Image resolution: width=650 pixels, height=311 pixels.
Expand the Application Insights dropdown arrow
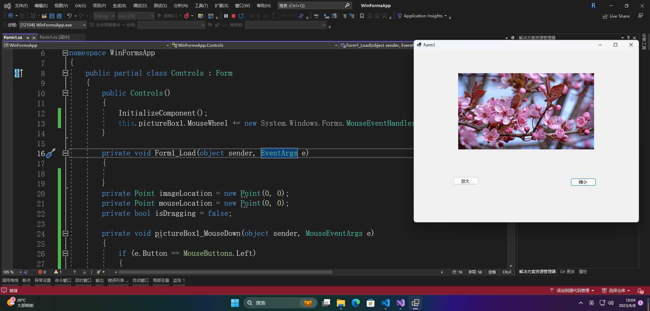tap(446, 16)
